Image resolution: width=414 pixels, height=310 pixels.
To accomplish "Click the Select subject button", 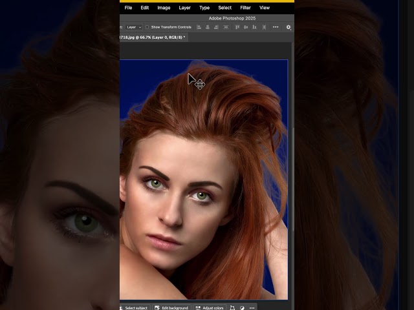I will [x=135, y=307].
